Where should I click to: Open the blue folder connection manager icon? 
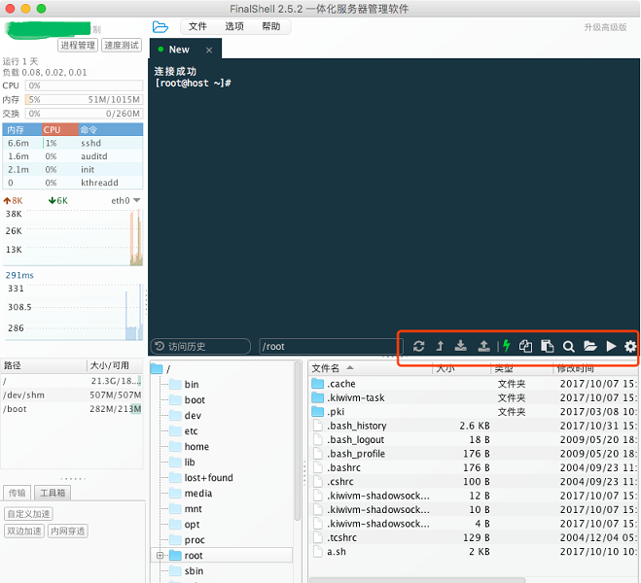pos(160,26)
